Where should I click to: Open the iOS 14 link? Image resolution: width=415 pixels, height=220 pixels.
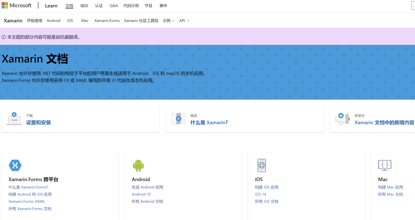tap(261, 194)
